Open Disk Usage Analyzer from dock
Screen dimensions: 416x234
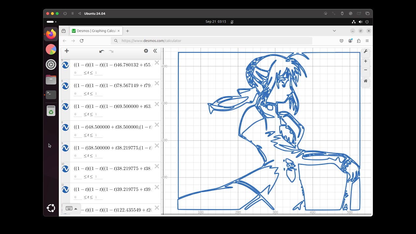(51, 49)
